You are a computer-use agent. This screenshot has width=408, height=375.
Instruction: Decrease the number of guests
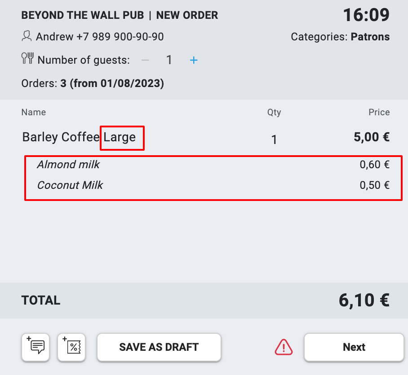(145, 60)
